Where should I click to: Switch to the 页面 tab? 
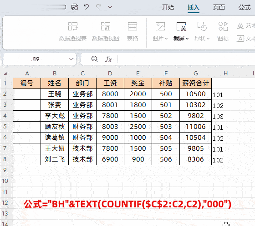click(219, 7)
